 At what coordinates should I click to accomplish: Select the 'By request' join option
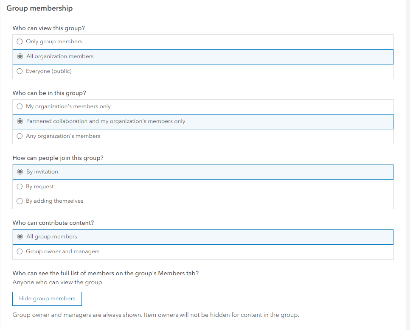[20, 187]
